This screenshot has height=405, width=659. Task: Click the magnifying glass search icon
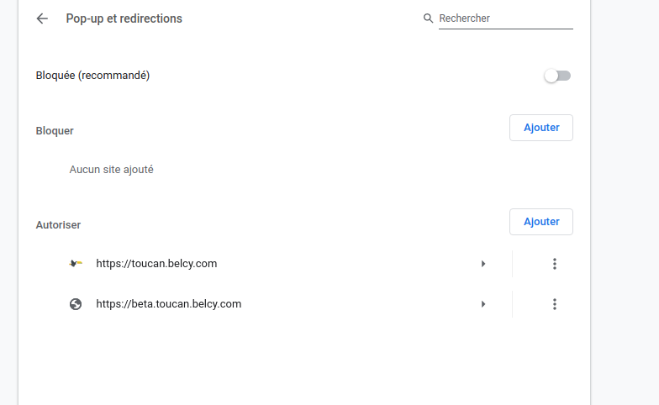[428, 18]
